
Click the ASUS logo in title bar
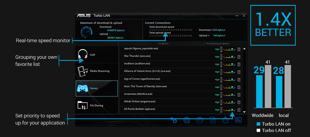click(84, 15)
